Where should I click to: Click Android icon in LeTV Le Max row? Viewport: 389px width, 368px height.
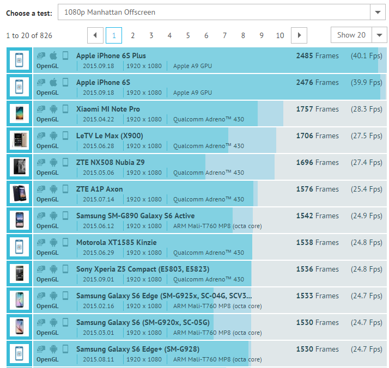53,136
